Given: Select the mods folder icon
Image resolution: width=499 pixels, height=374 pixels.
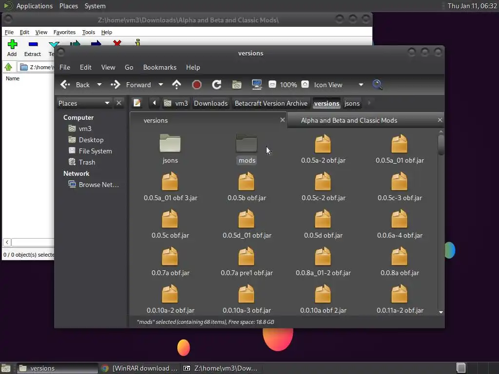Looking at the screenshot, I should pyautogui.click(x=247, y=144).
